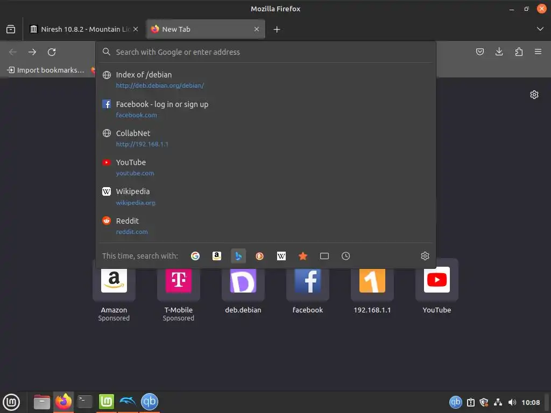Screen dimensions: 551x413
Task: Launch the Files manager from the panel
Action: tap(42, 402)
